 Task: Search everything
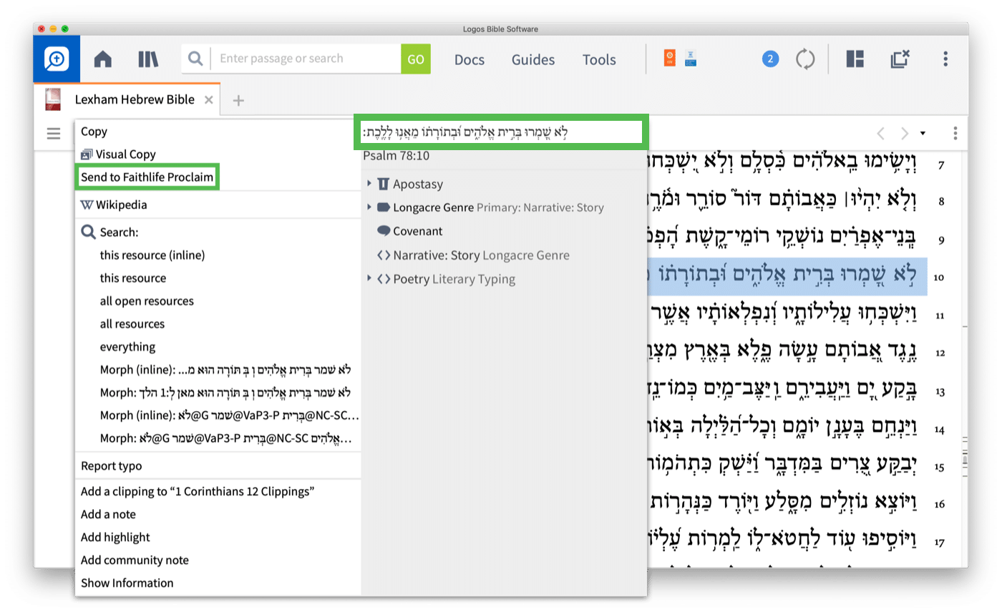(x=127, y=347)
